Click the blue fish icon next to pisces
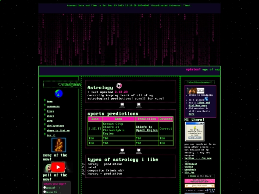The width and height of the screenshot is (259, 194). 206,99
